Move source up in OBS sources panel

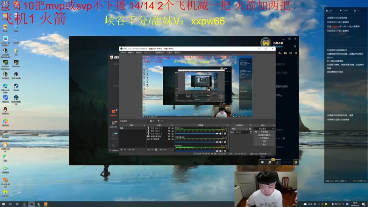coord(161,150)
